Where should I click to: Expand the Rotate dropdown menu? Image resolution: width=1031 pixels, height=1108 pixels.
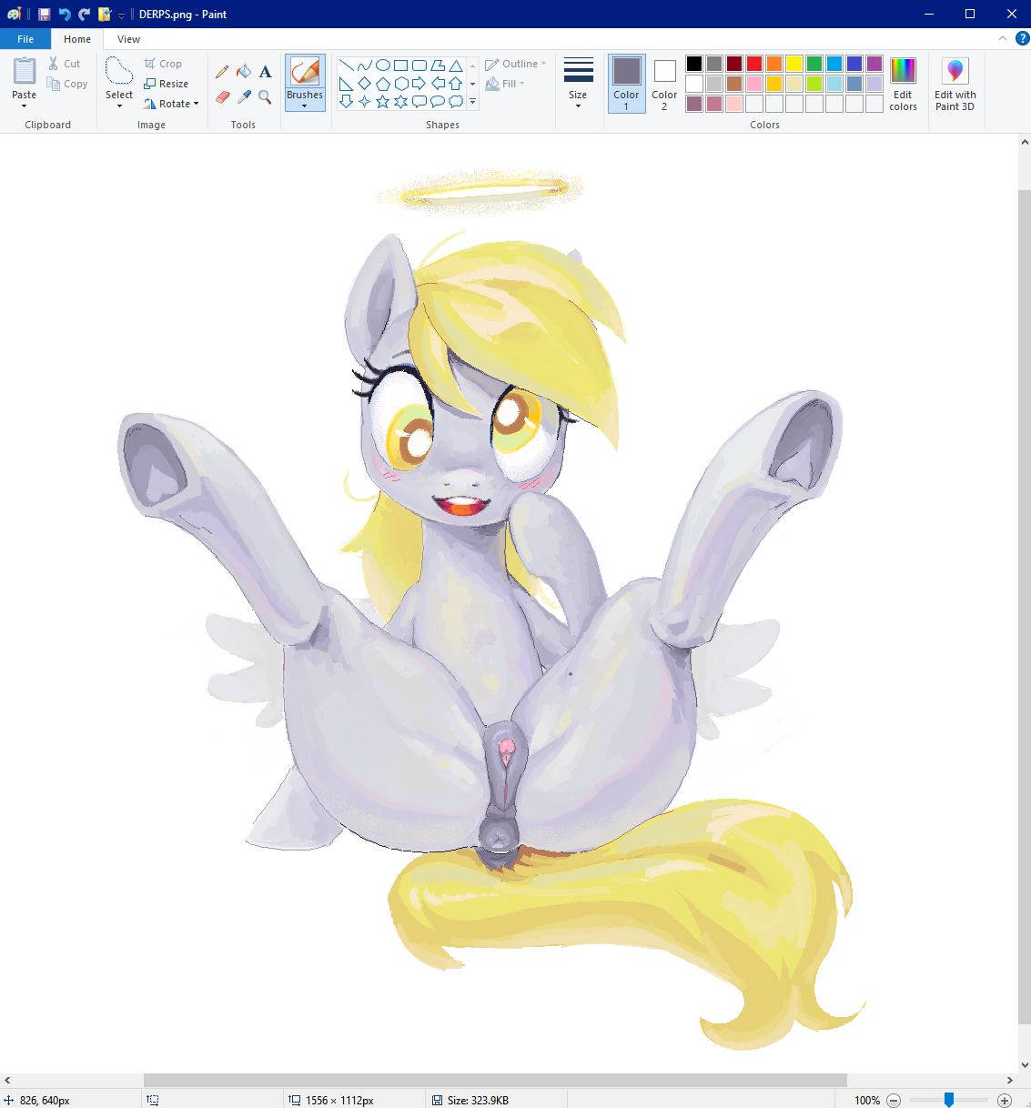(196, 104)
